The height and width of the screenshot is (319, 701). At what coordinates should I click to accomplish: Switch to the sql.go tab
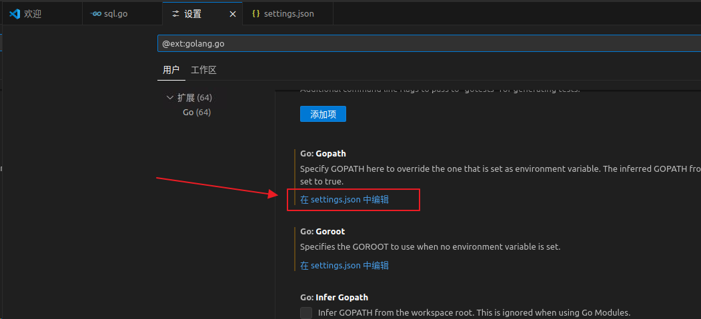122,14
